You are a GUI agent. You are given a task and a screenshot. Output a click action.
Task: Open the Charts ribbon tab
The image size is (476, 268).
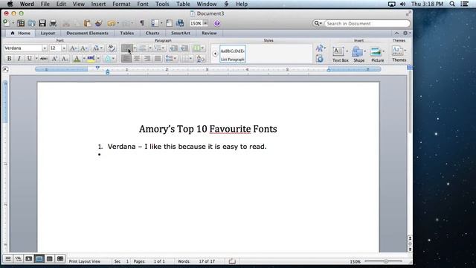152,33
